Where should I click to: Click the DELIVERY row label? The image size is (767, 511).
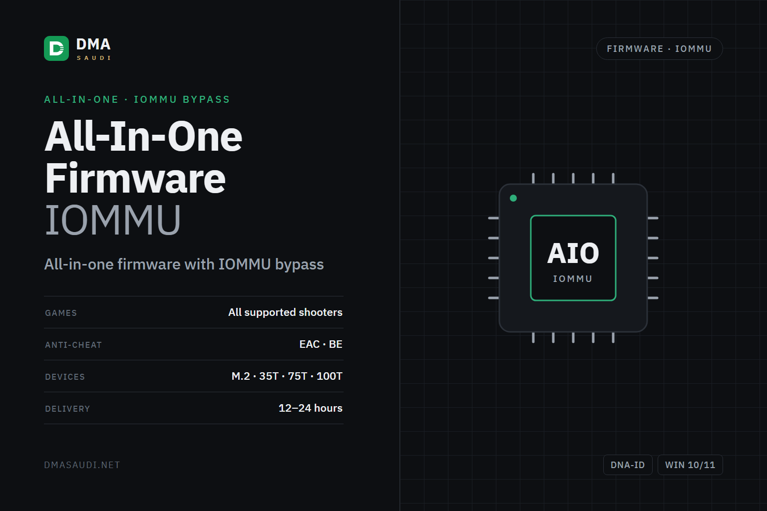click(x=67, y=409)
